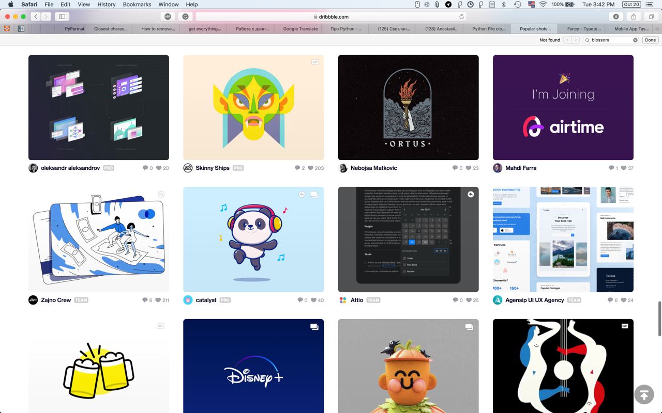Open oleksandr aleksandrov avatar
Viewport: 662px width, 413px height.
pos(33,168)
